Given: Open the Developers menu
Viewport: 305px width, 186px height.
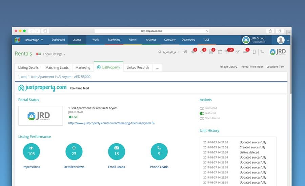Looking at the screenshot, I should [x=188, y=40].
